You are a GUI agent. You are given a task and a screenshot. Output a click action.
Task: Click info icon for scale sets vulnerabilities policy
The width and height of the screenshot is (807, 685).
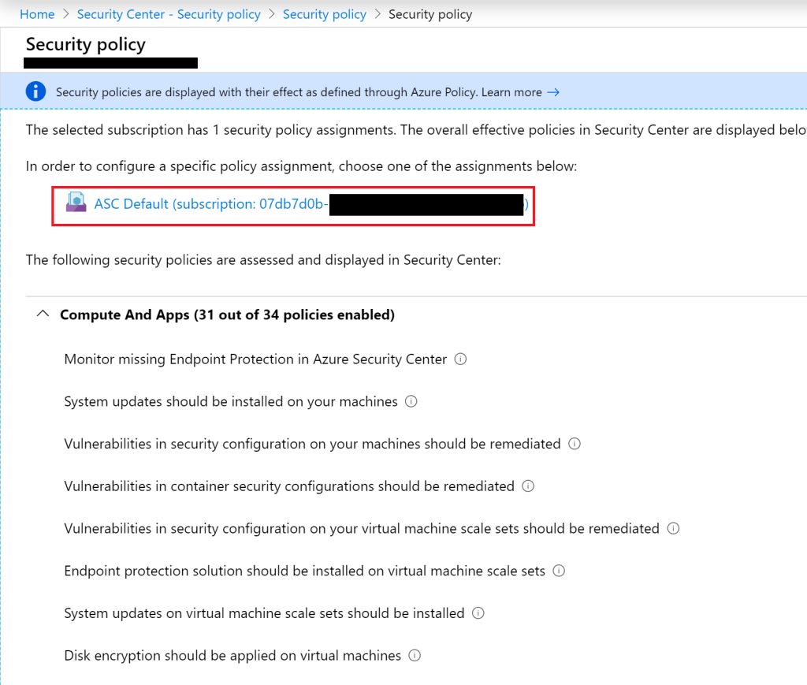click(x=673, y=528)
